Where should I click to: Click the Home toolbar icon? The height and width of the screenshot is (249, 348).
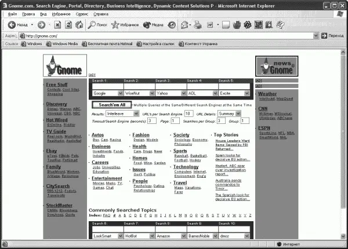pos(79,24)
